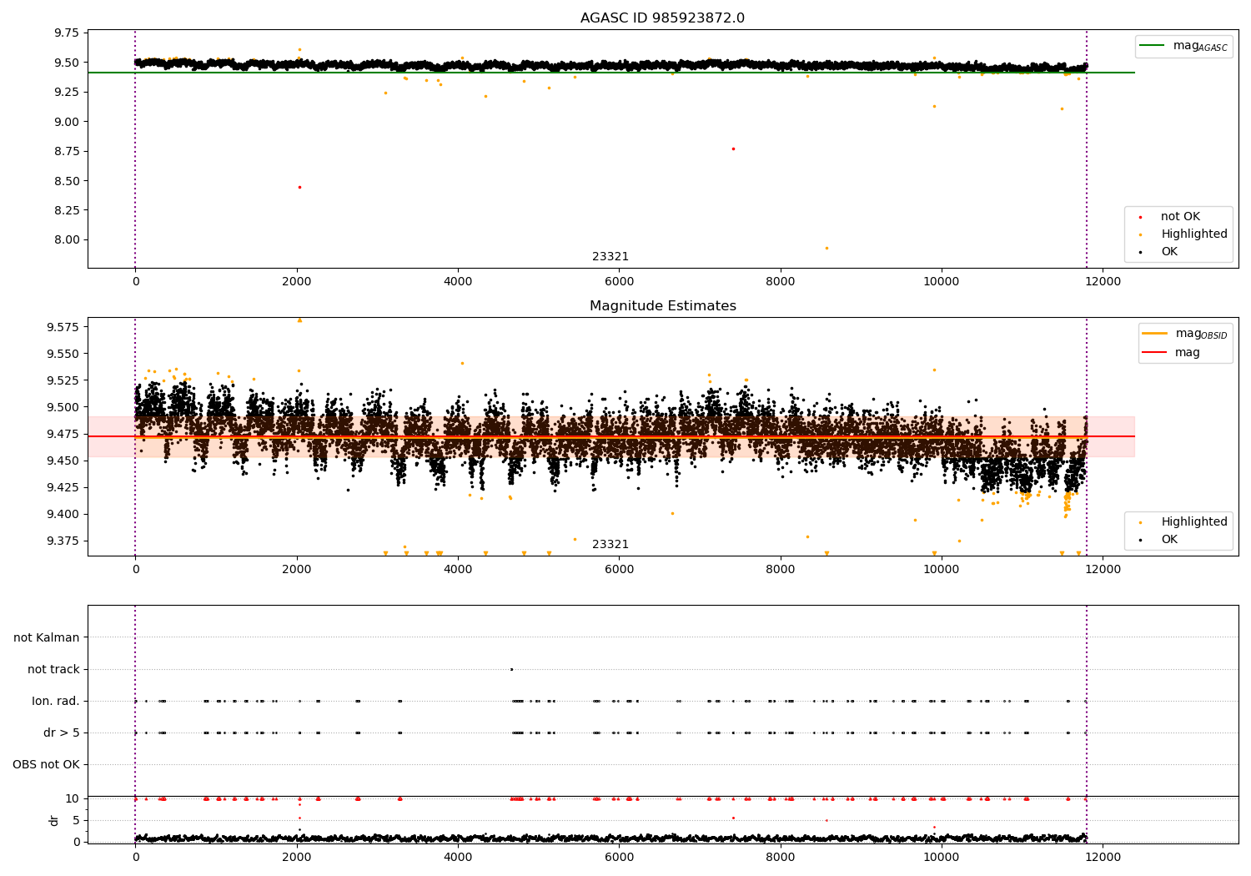Click the "12000" x-axis tick under the top plot
This screenshot has height=876, width=1251.
tap(1103, 281)
